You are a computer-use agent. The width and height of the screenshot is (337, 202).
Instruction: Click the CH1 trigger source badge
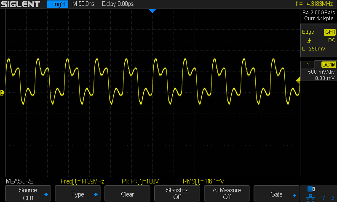329,32
